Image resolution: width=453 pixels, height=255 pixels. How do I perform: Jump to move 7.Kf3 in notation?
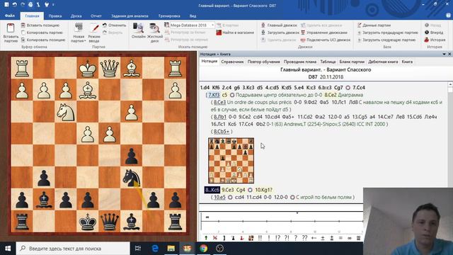[214, 95]
